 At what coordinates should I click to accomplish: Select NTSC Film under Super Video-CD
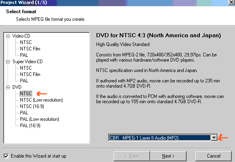tap(30, 74)
